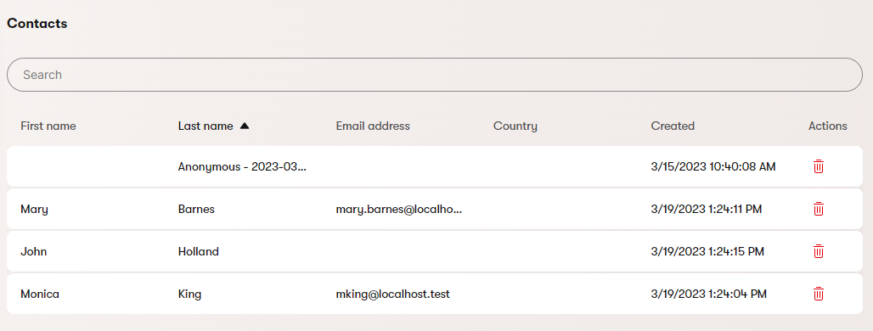Select the Barnes last name cell
The width and height of the screenshot is (873, 331).
[x=196, y=209]
